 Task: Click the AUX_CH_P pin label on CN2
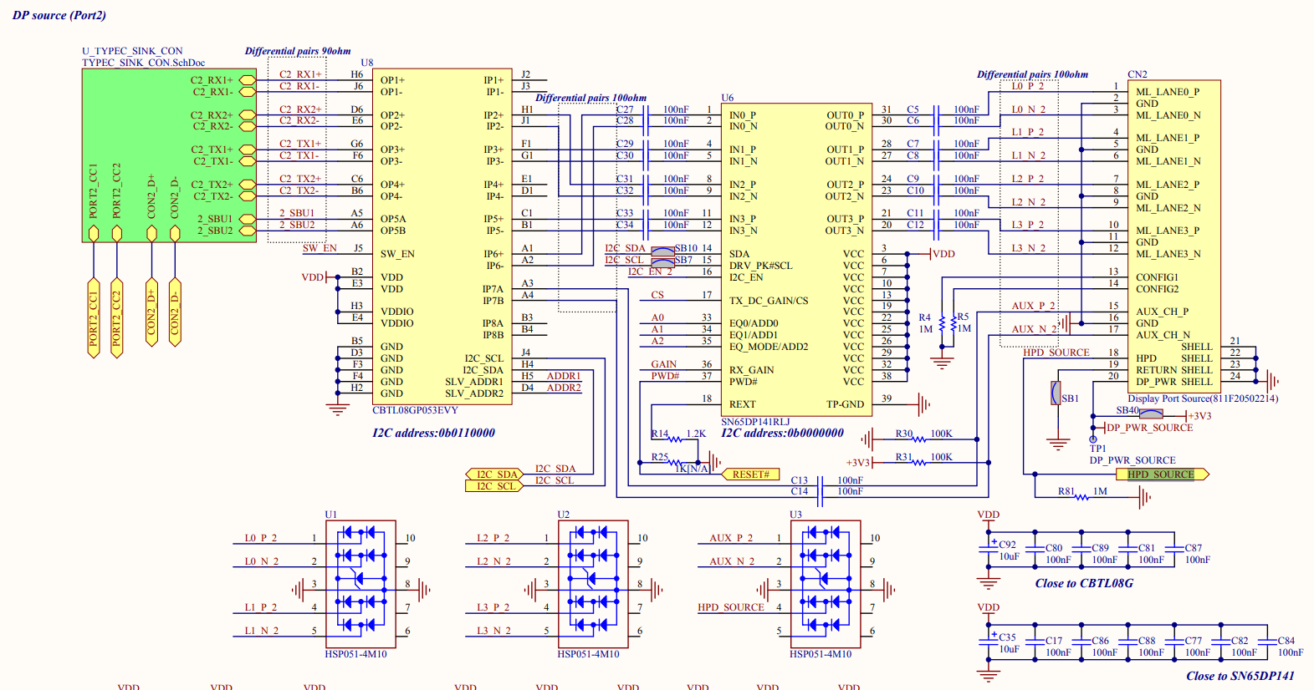1162,312
